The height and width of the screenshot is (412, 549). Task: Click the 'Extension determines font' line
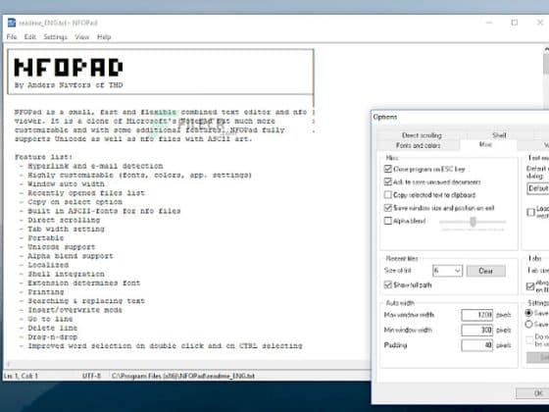coord(84,283)
